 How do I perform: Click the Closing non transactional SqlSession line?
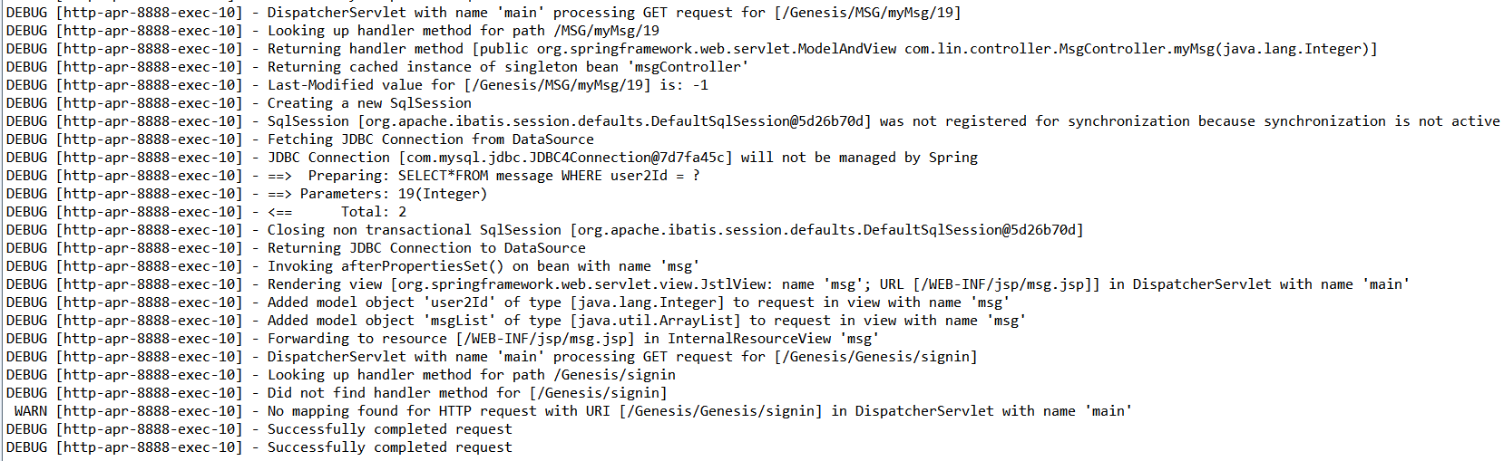[x=676, y=230]
